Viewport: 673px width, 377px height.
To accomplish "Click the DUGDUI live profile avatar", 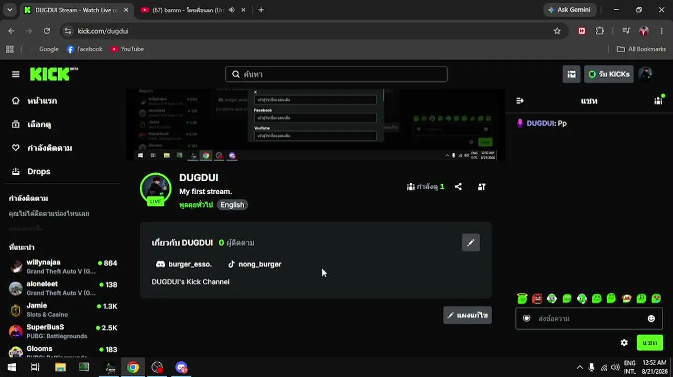I will [x=156, y=188].
